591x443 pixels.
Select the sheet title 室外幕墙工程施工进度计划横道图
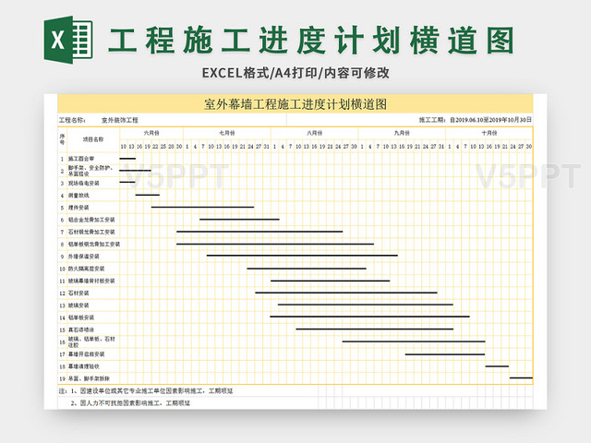[295, 104]
